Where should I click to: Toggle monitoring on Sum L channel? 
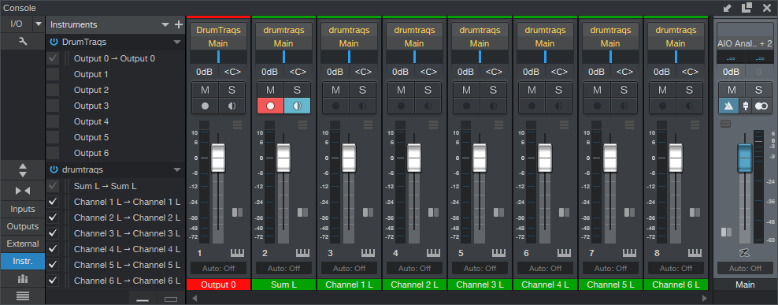(297, 106)
